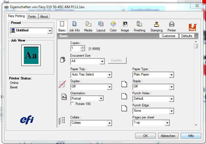Confirm with the OK button

click(x=145, y=136)
